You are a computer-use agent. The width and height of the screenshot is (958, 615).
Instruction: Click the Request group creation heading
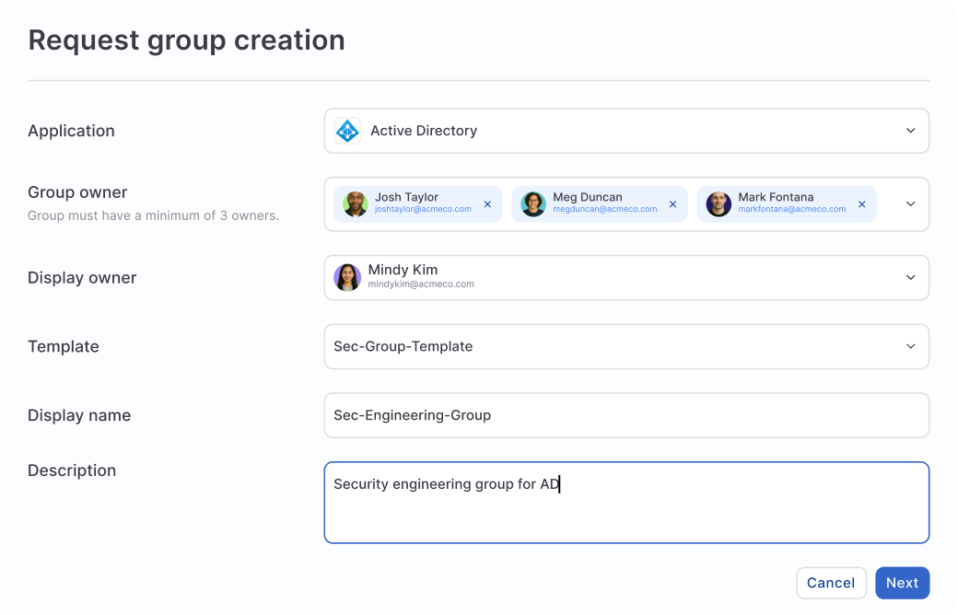pos(187,40)
